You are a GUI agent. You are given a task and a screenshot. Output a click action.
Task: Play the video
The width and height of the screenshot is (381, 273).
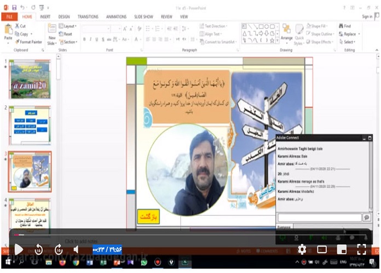click(x=19, y=249)
